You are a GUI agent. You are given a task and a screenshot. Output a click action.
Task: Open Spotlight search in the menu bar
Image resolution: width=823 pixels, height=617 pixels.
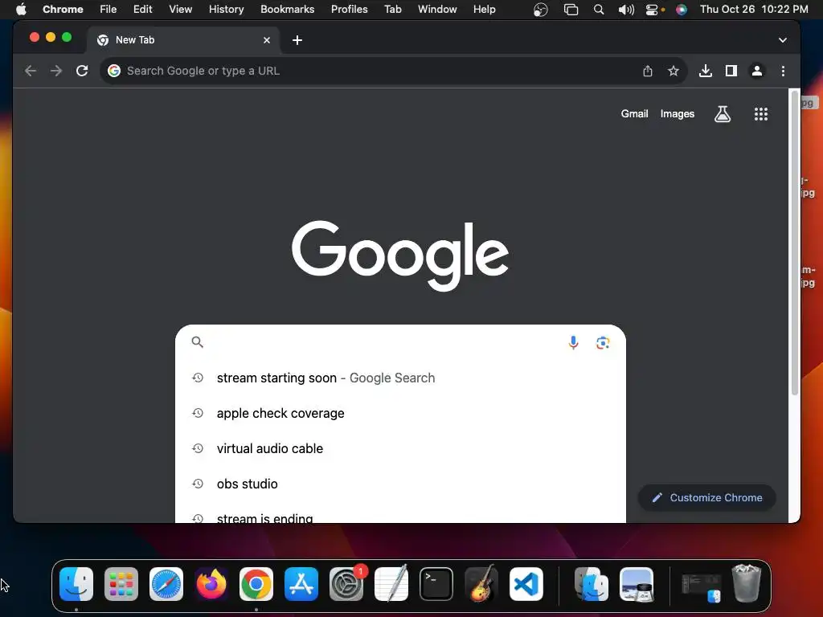coord(598,10)
